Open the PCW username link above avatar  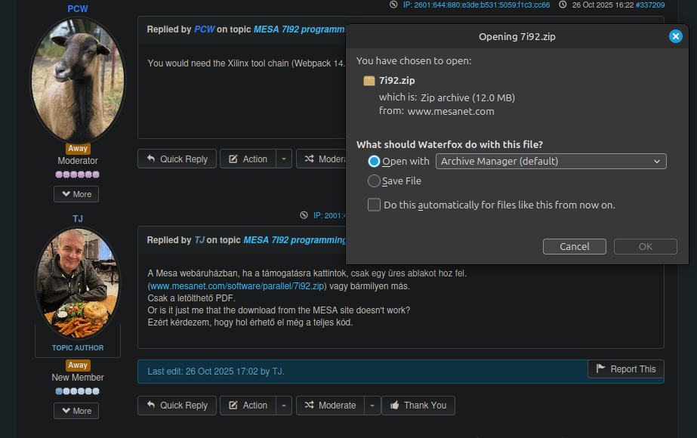point(77,8)
